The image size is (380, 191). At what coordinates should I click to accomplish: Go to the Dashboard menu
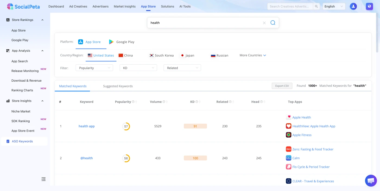pos(56,7)
